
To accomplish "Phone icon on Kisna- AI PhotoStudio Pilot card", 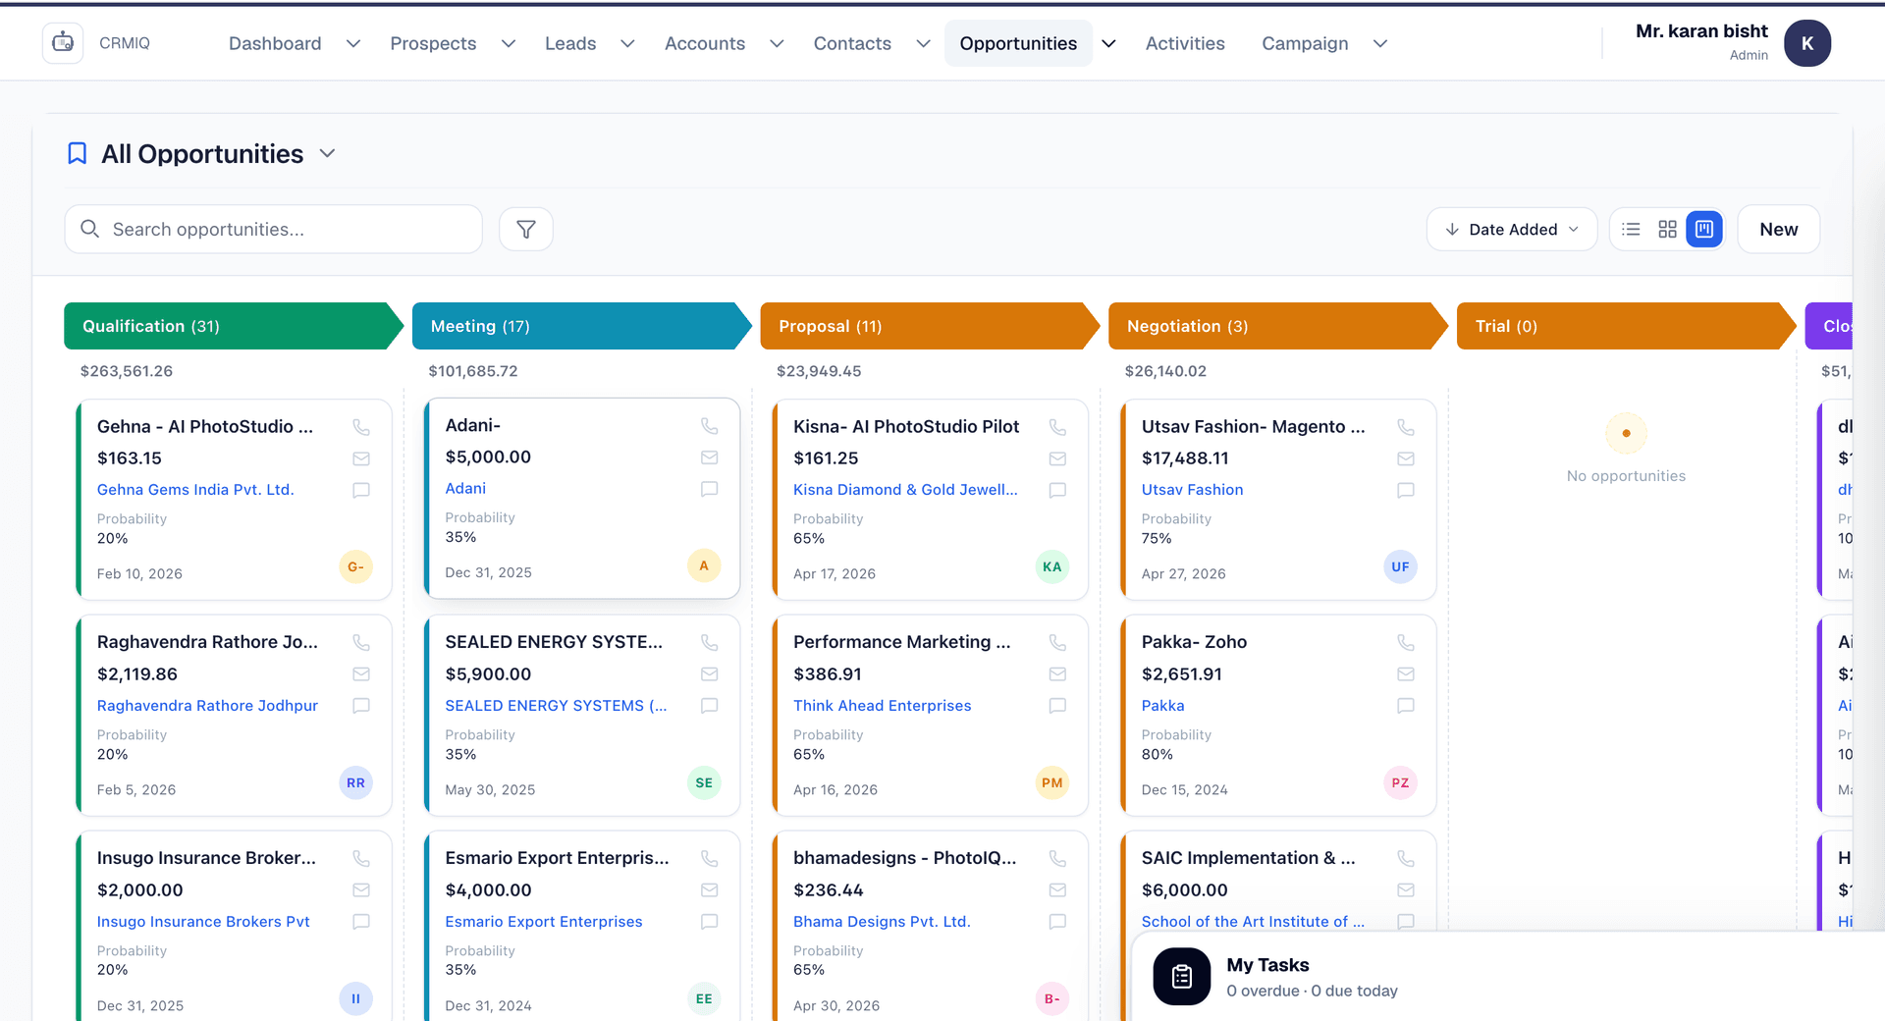I will pyautogui.click(x=1057, y=427).
